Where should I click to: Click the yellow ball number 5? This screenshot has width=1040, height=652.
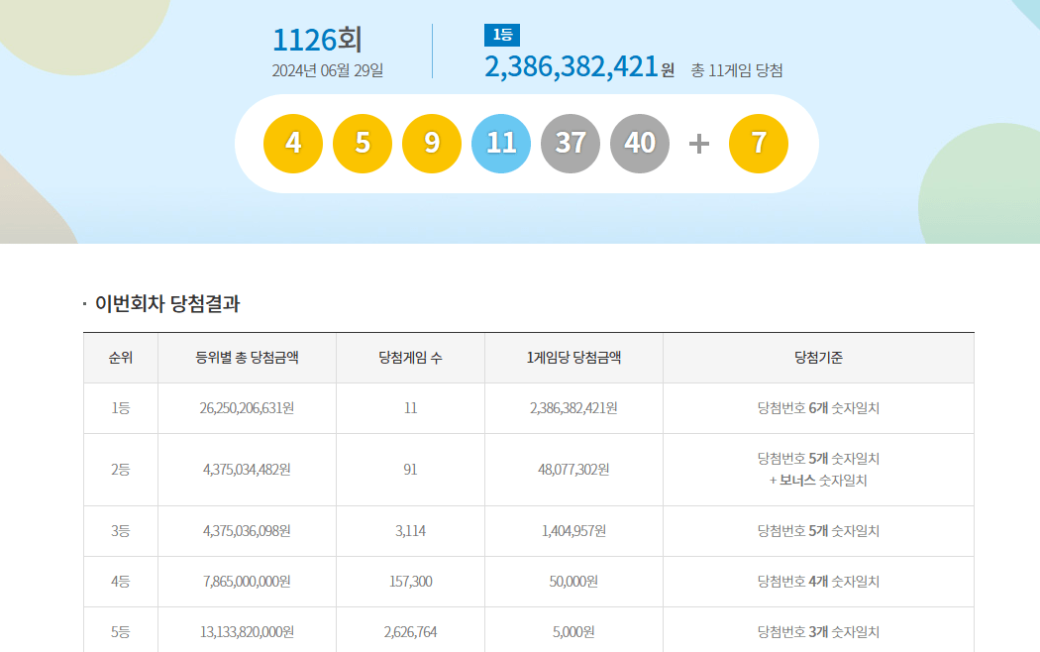pyautogui.click(x=362, y=143)
